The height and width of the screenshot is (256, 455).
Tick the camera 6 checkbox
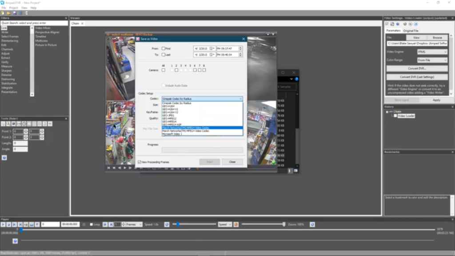[195, 70]
